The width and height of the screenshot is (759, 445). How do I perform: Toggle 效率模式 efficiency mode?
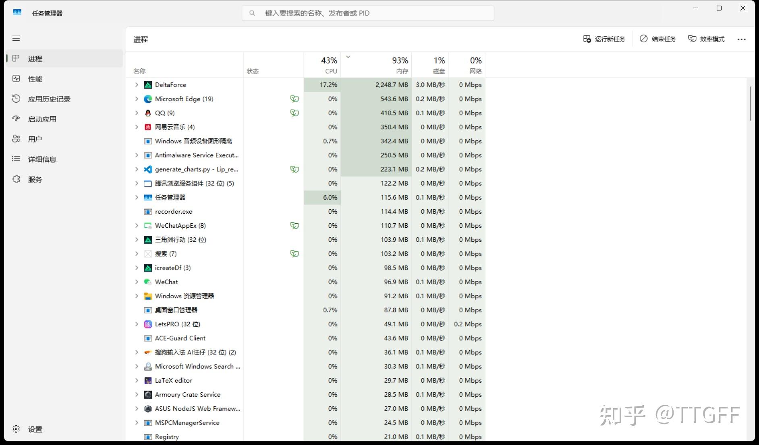pyautogui.click(x=706, y=39)
